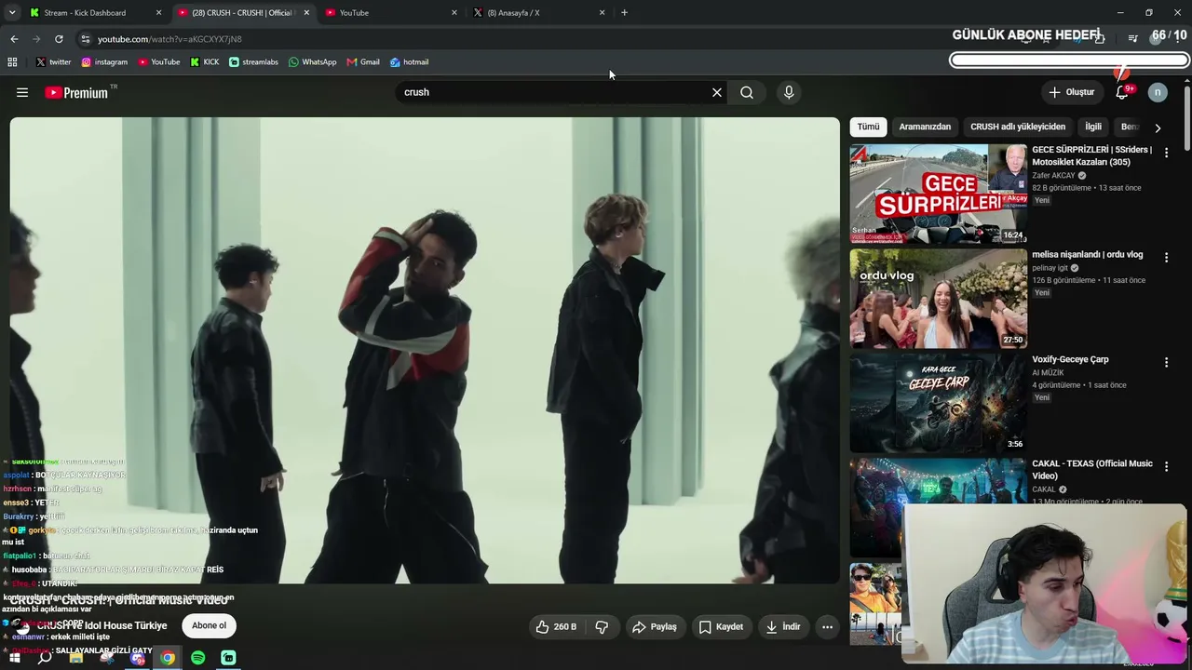Open the ordu vlog video thumbnail

point(938,299)
